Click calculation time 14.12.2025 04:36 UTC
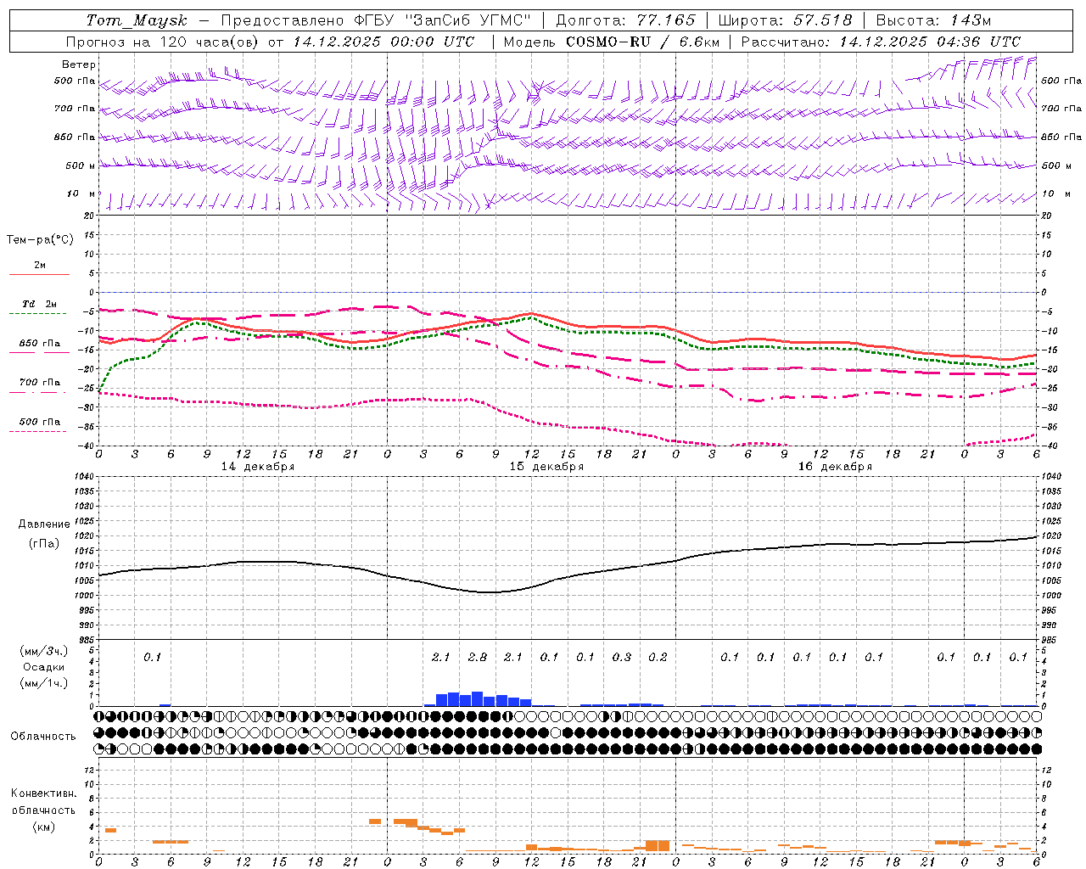Screen dimensions: 1086x869 930,42
